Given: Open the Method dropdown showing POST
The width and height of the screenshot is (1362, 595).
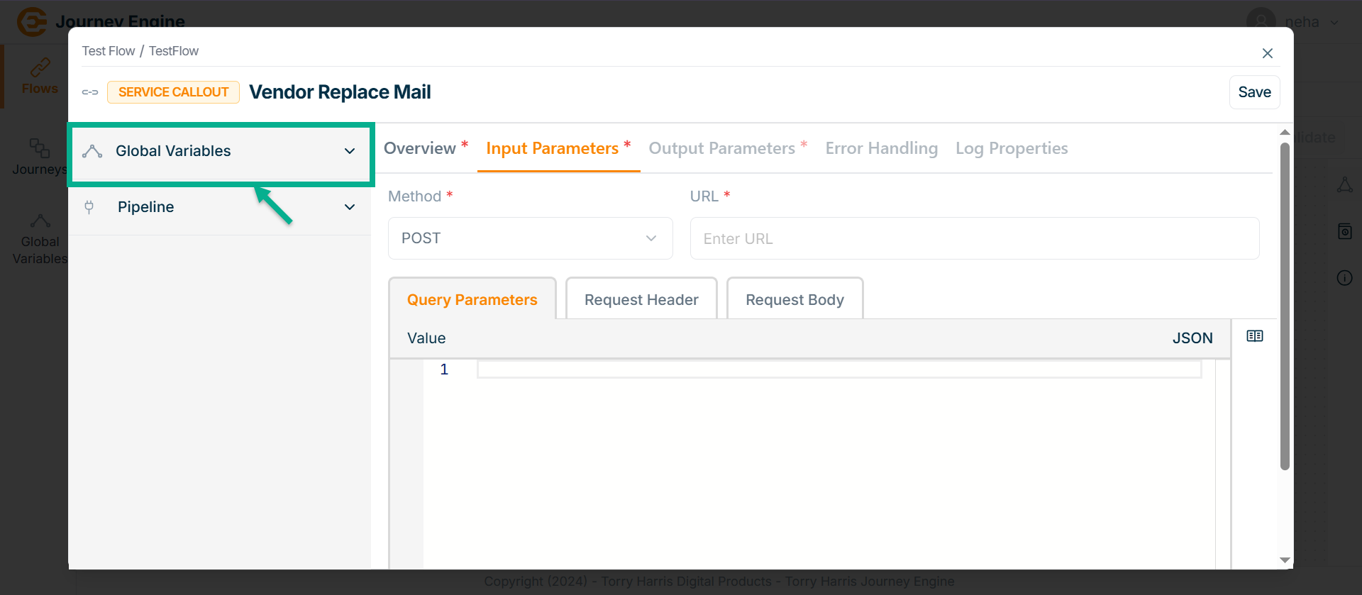Looking at the screenshot, I should (x=530, y=238).
